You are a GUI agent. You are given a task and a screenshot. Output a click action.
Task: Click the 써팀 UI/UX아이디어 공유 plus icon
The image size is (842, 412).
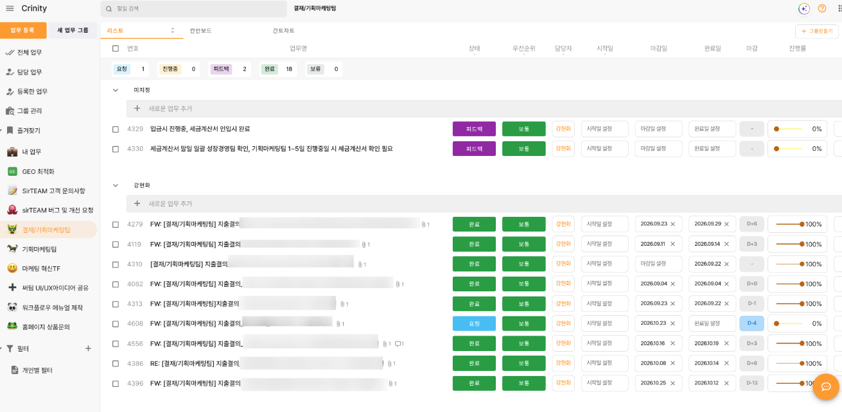[12, 288]
